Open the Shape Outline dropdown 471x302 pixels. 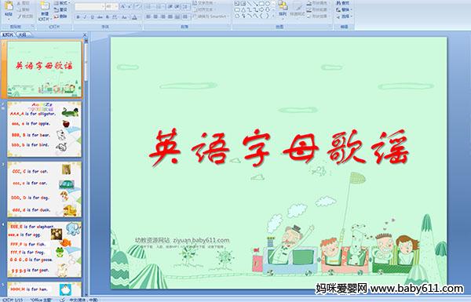pyautogui.click(x=318, y=9)
